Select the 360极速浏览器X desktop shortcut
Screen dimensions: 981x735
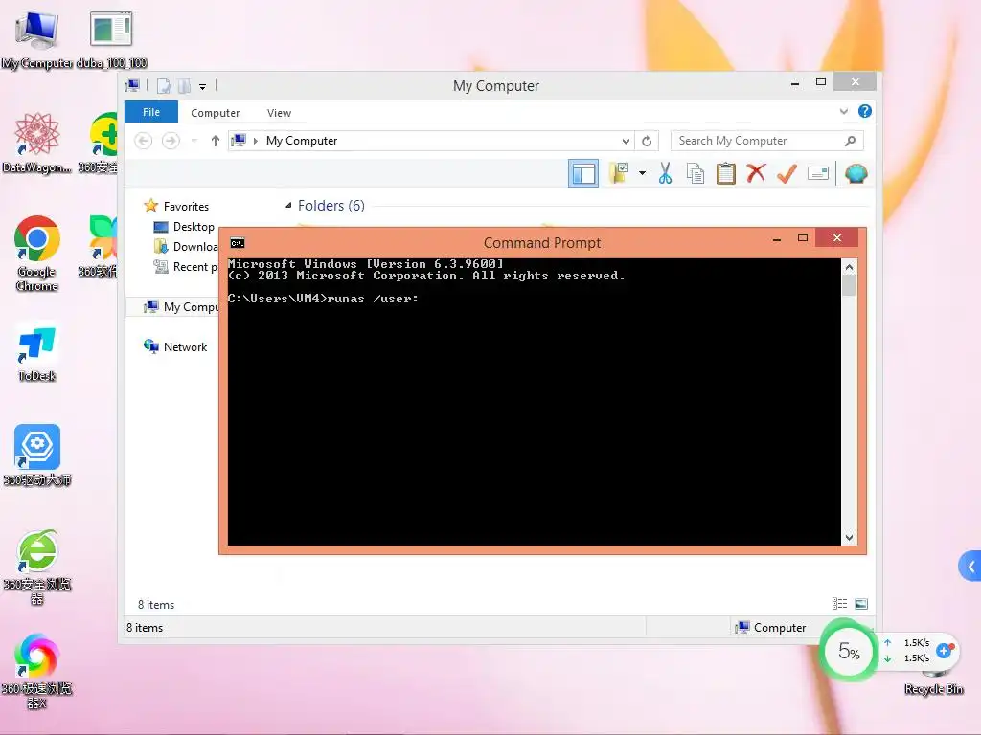tap(37, 671)
